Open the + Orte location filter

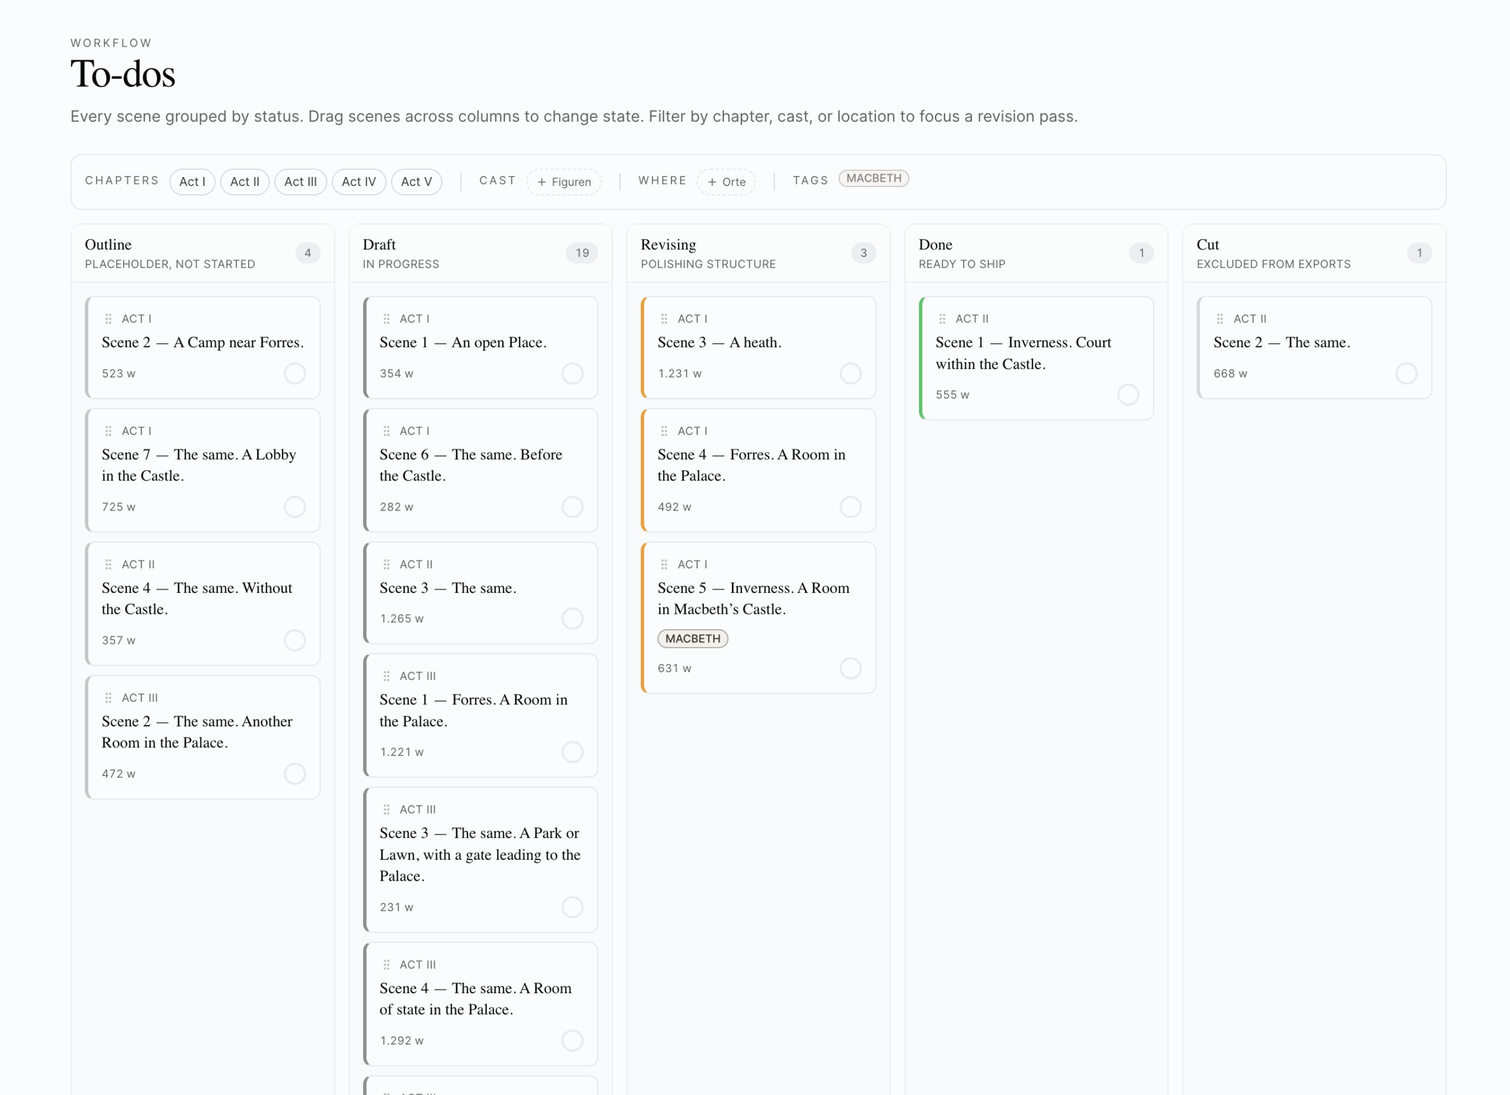(x=727, y=182)
